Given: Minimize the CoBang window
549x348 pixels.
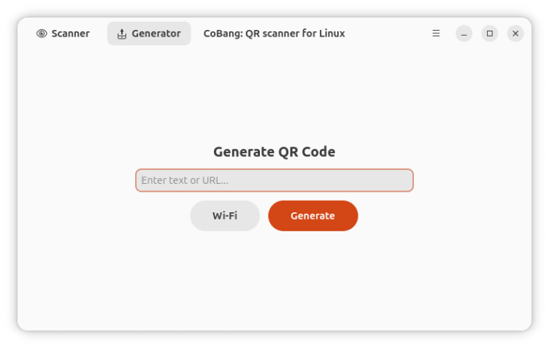Looking at the screenshot, I should [x=464, y=34].
